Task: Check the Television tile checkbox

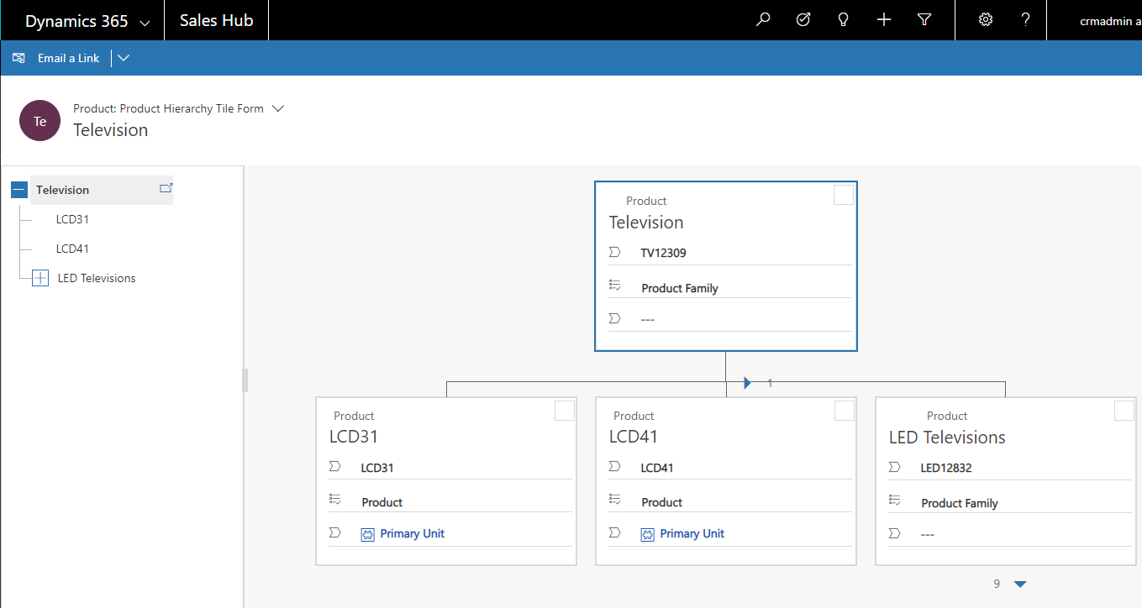Action: [x=844, y=195]
